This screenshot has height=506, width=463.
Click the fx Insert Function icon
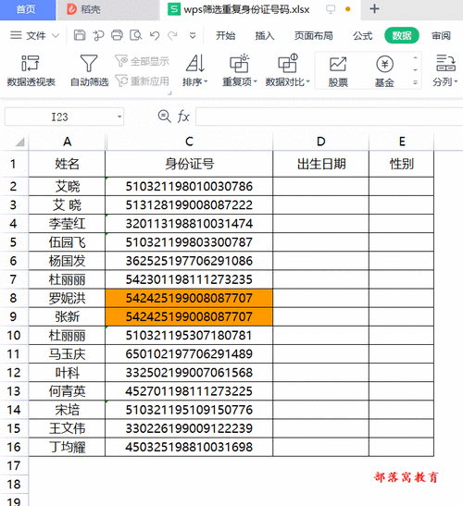[183, 117]
